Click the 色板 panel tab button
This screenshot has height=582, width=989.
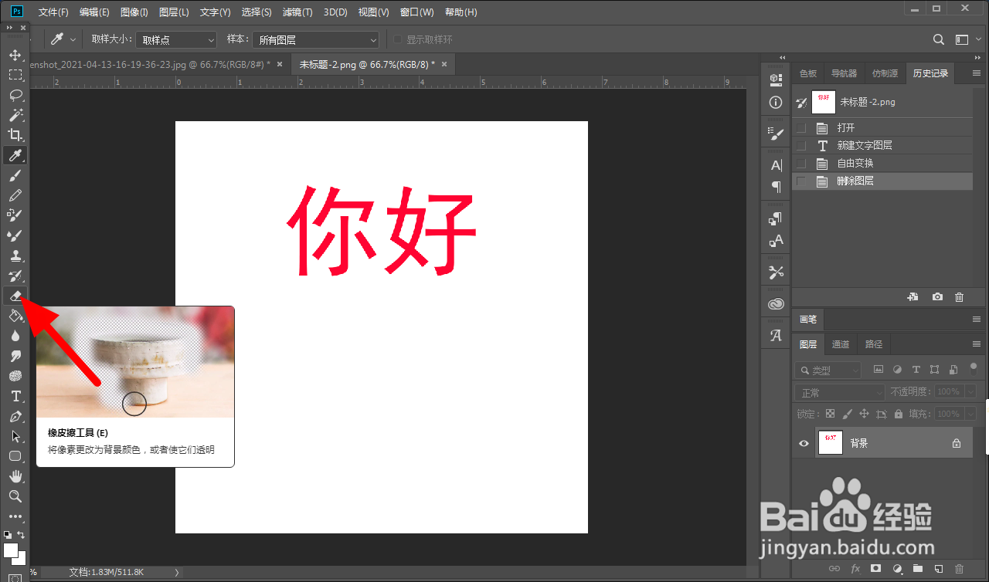click(807, 73)
